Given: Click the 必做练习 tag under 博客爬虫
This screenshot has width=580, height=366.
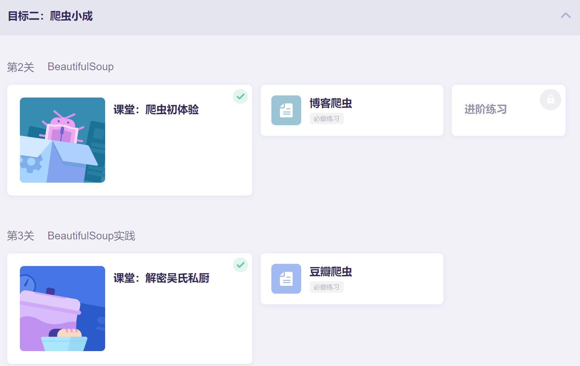Looking at the screenshot, I should coord(326,119).
